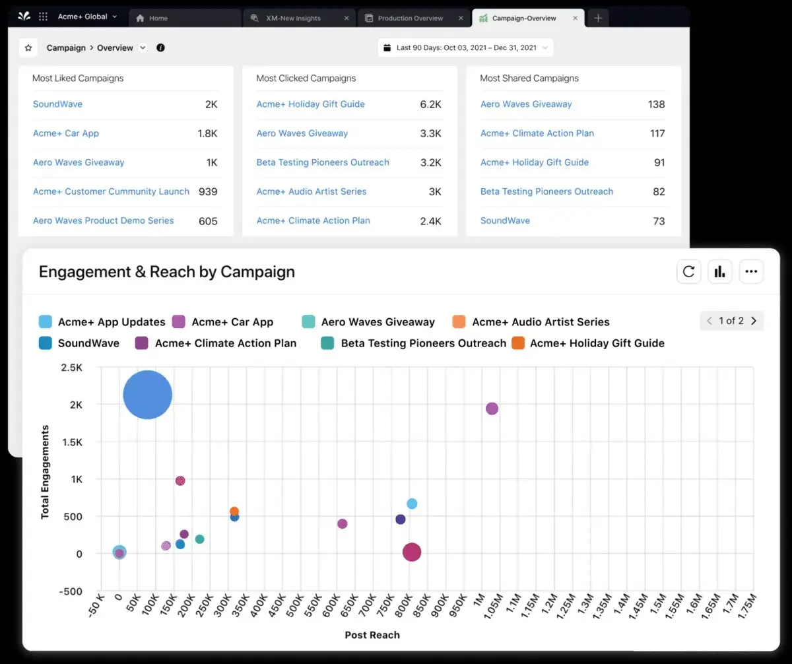Image resolution: width=792 pixels, height=664 pixels.
Task: Open the chart's ellipsis options menu
Action: point(751,271)
